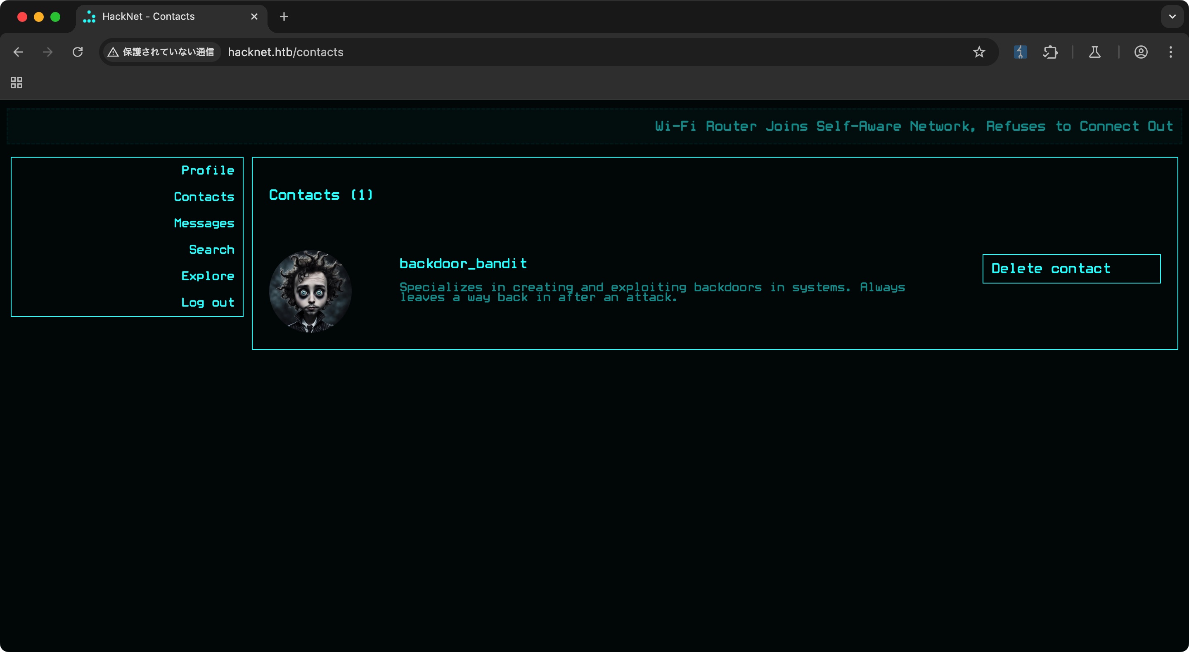Open the user profile account icon
Viewport: 1189px width, 652px height.
point(1141,52)
